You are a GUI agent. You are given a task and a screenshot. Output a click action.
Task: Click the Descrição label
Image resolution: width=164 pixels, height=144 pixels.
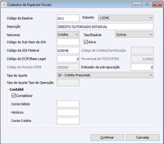[13, 27]
